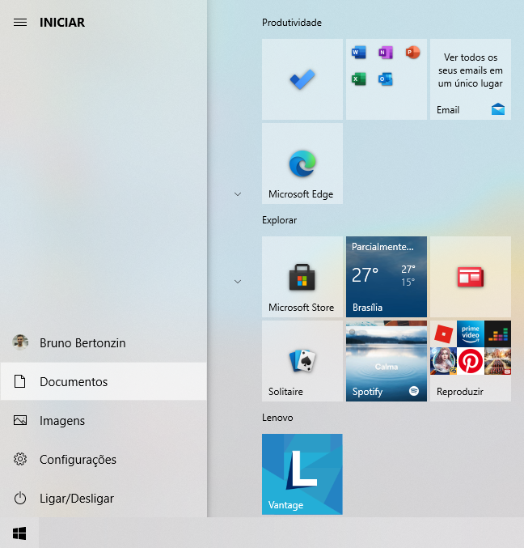Viewport: 524px width, 548px height.
Task: Collapse the chevron beside the Microsoft Store tile
Action: pyautogui.click(x=238, y=282)
